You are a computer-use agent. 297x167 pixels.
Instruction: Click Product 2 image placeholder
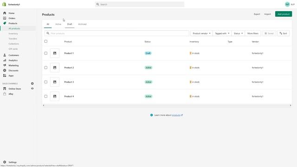pos(55,68)
